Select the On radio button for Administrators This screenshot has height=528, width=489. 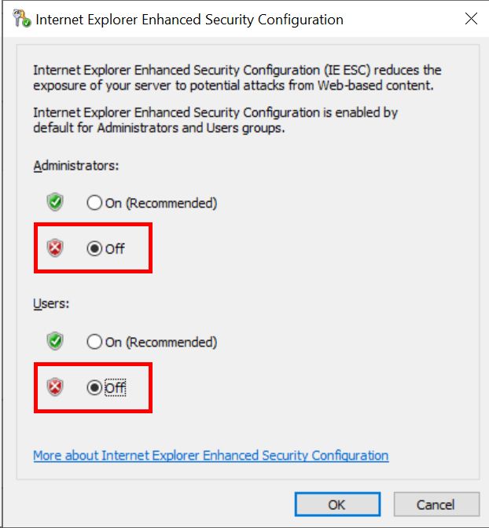point(94,203)
